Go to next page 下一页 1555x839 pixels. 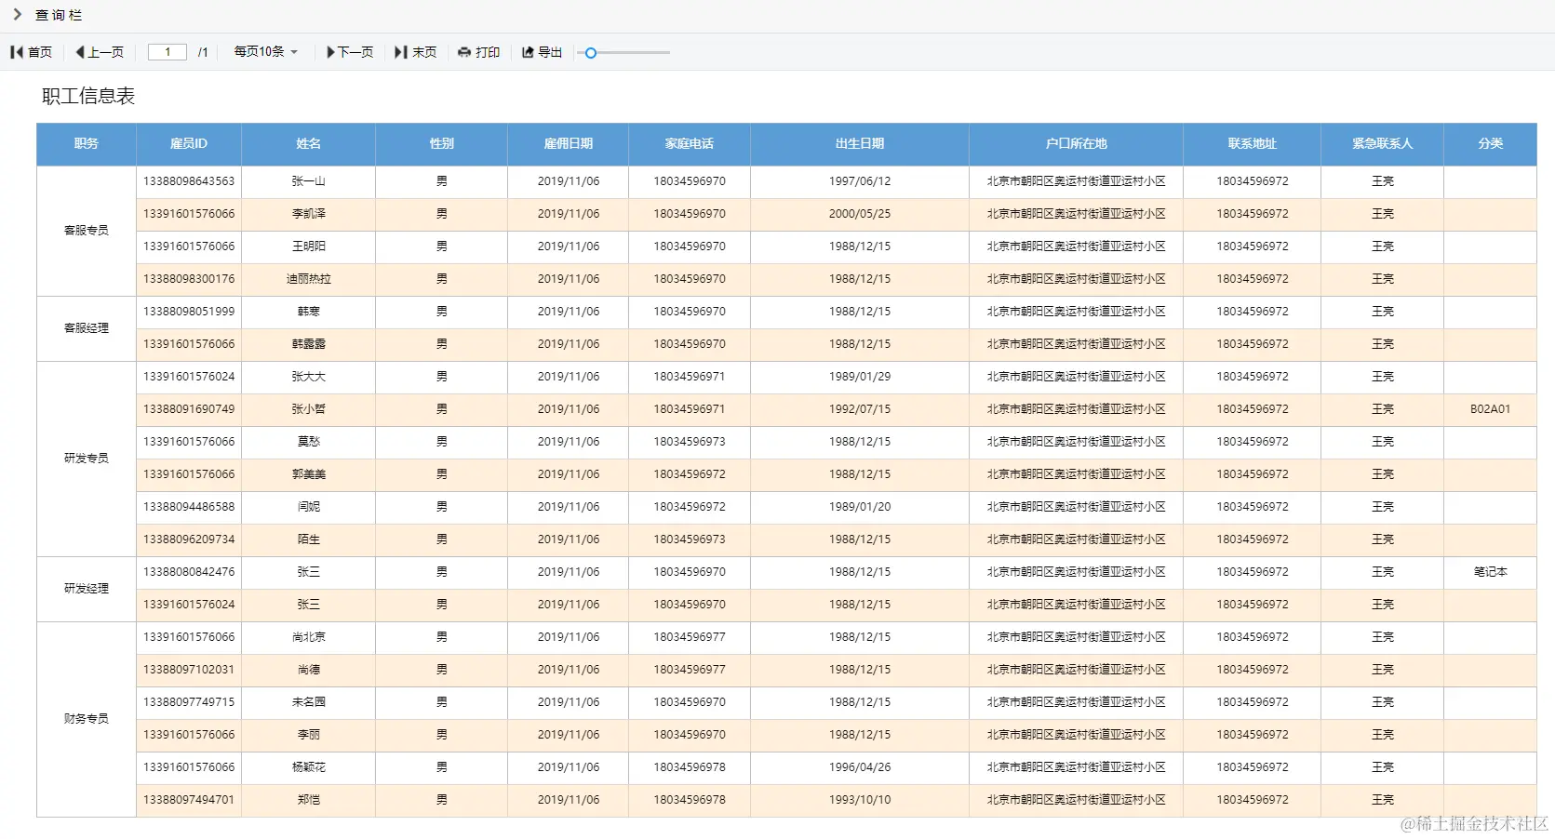click(x=350, y=52)
